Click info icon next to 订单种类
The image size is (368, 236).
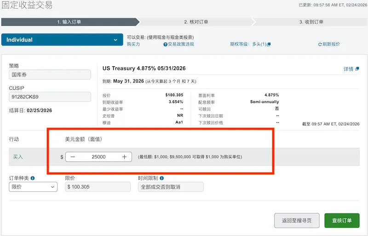click(x=33, y=178)
